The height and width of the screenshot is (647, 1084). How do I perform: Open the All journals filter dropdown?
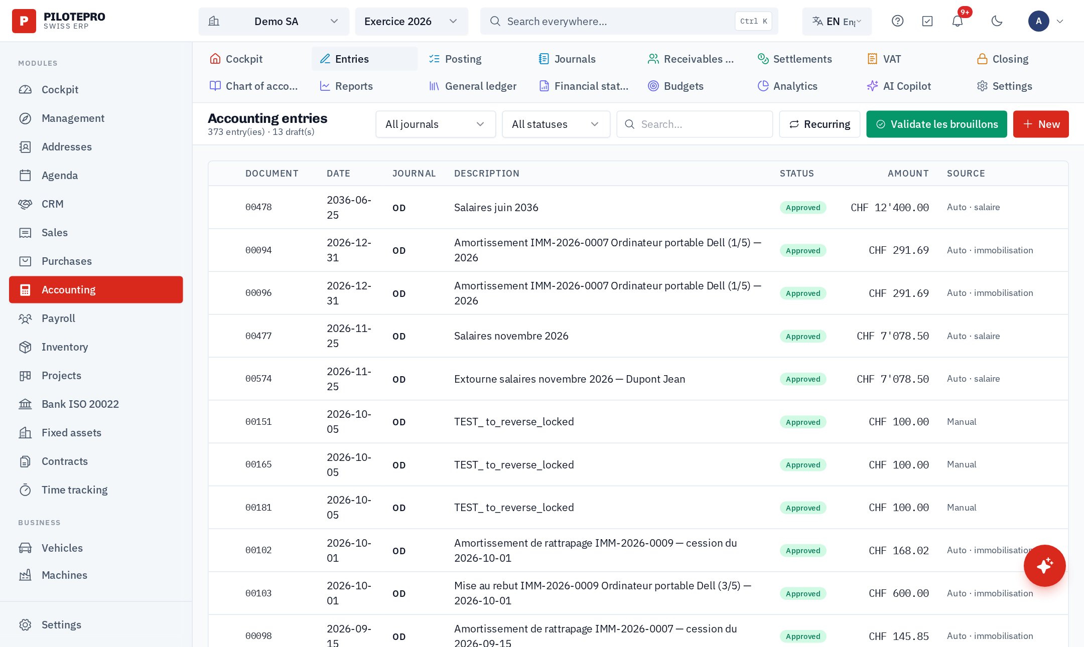[435, 124]
